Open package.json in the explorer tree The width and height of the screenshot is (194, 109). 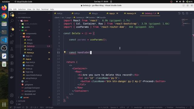pos(30,91)
